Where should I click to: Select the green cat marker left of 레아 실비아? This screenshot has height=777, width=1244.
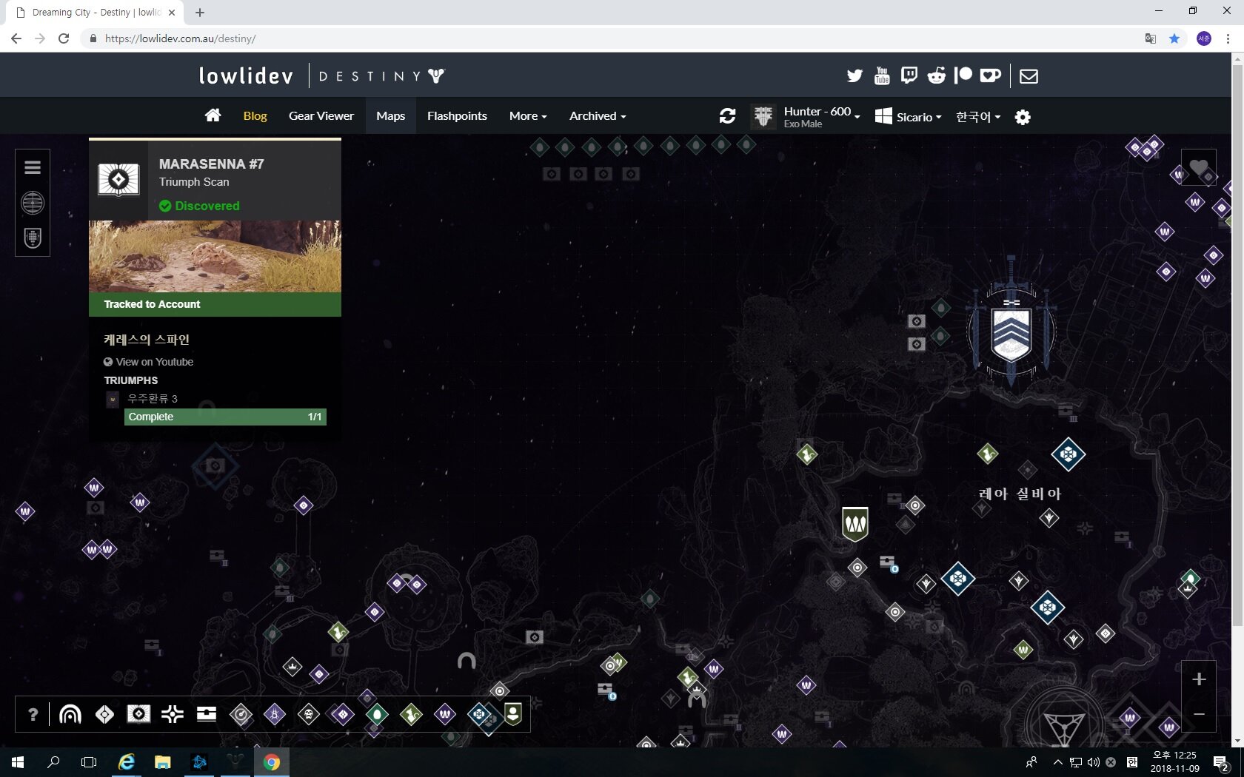987,454
